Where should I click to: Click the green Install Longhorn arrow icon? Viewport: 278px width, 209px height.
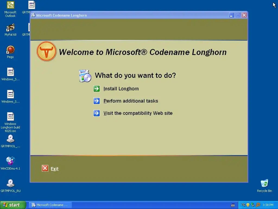pos(97,89)
